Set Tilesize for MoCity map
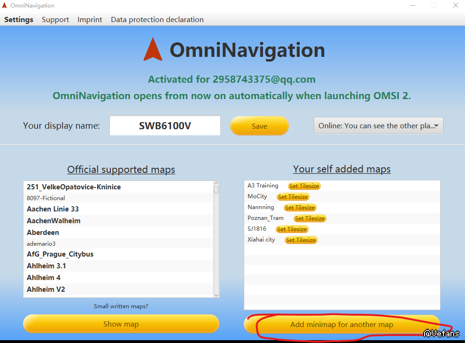 click(x=293, y=197)
